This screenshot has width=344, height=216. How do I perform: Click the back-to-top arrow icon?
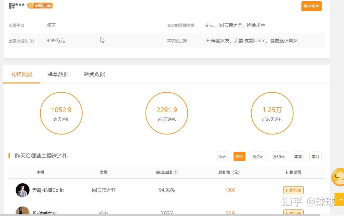[341, 199]
